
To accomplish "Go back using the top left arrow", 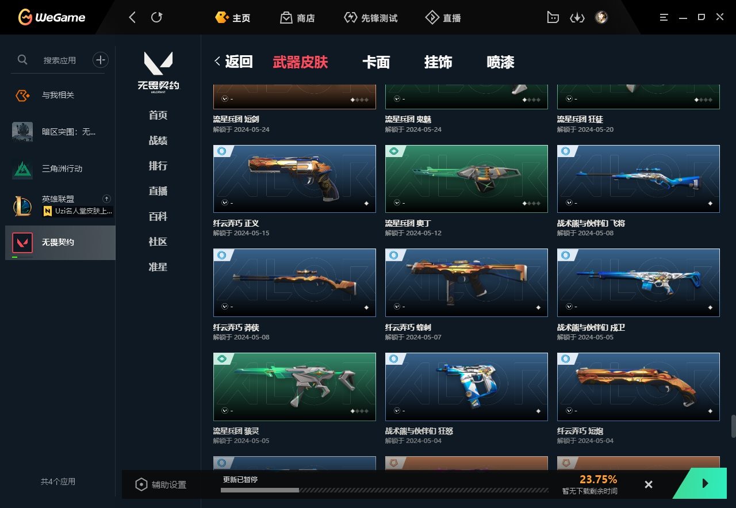I will click(132, 17).
